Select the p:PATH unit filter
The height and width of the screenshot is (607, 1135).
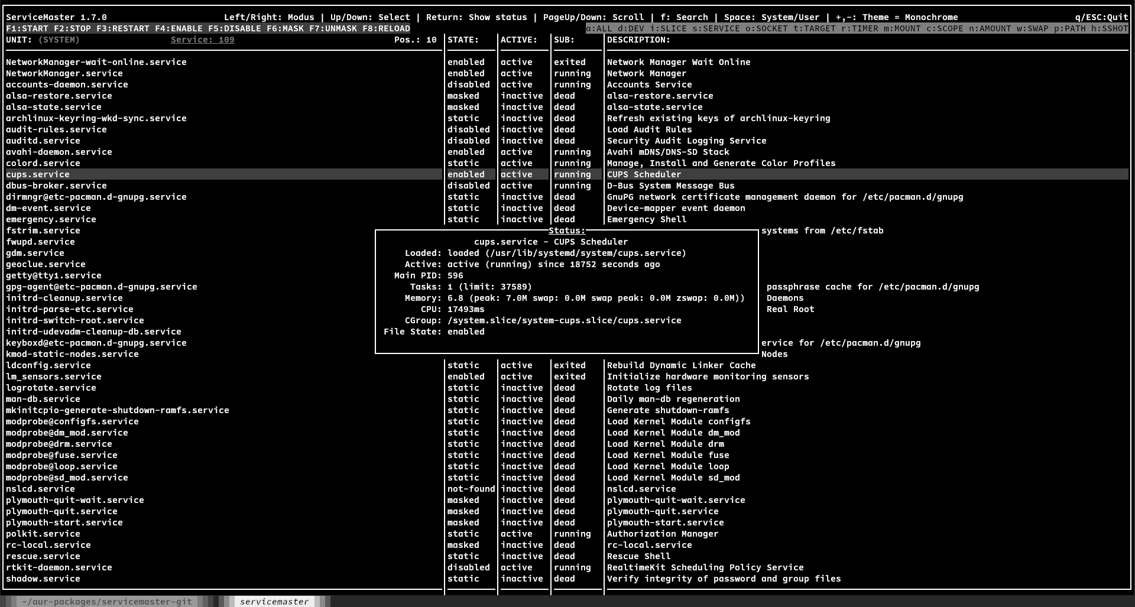click(1070, 28)
